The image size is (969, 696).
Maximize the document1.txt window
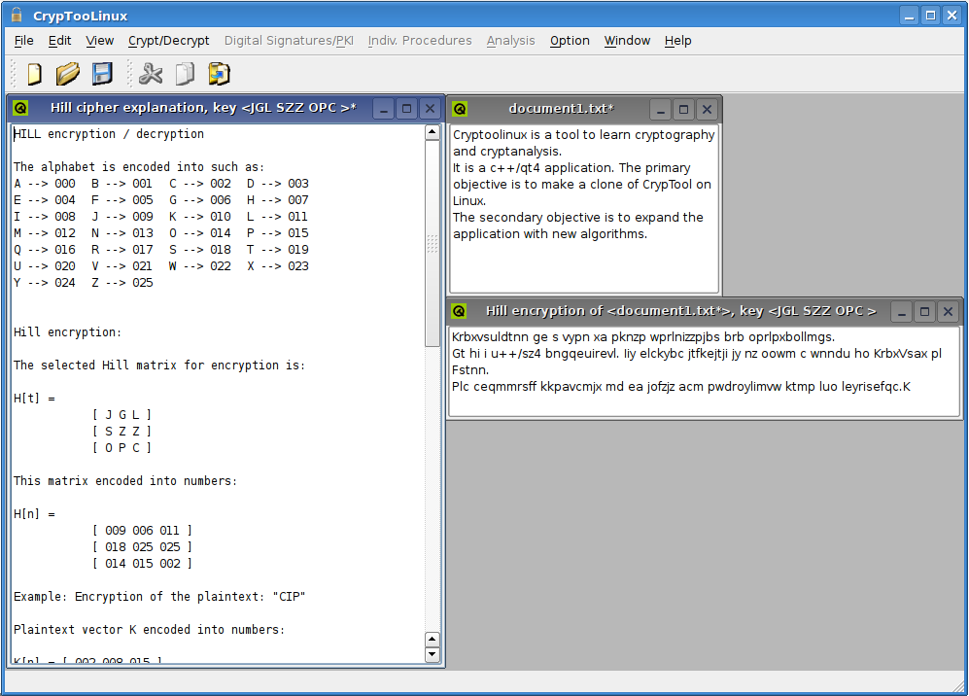pos(683,110)
